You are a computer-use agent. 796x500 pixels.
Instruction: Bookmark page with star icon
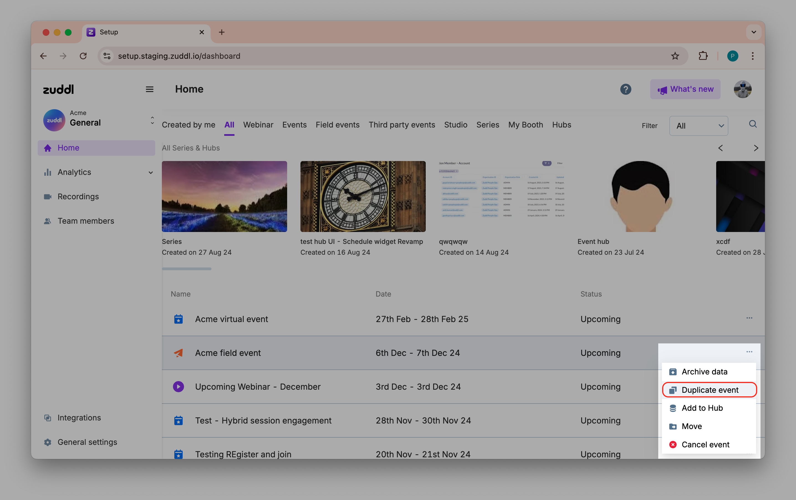point(675,56)
